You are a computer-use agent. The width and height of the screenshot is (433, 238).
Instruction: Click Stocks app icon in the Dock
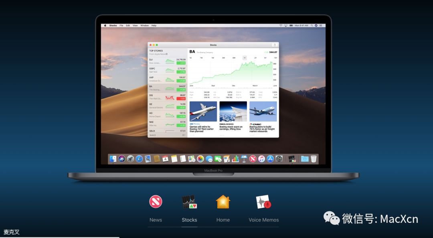[292, 159]
